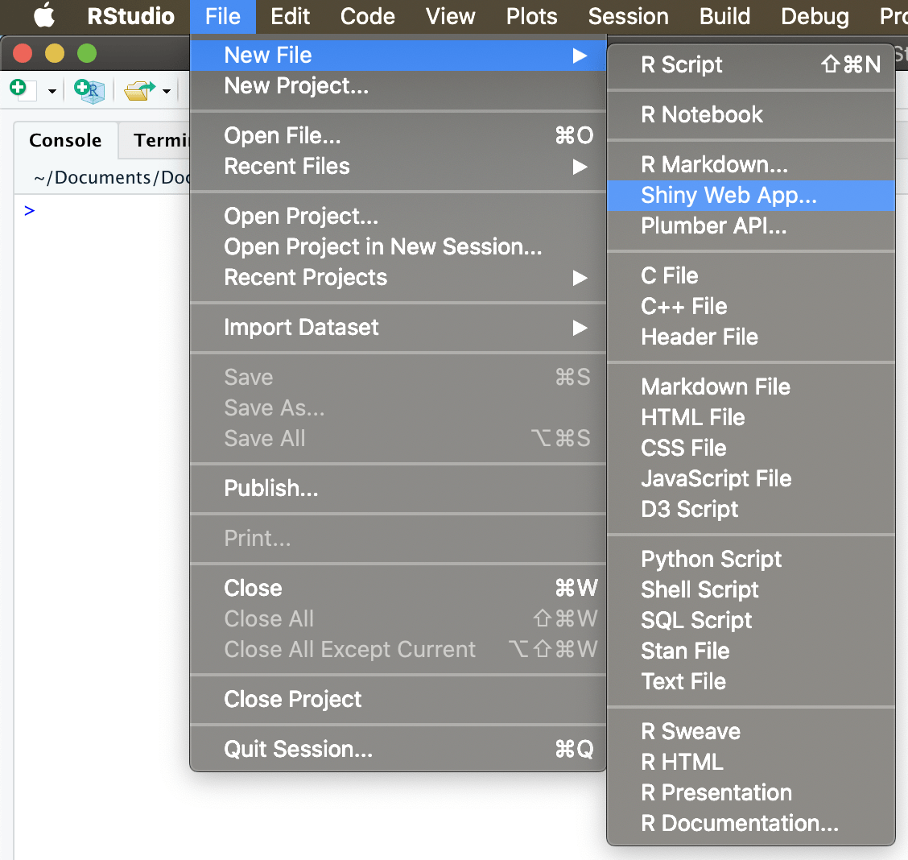Choose Open File... menu entry
Screen dimensions: 908x860
point(398,135)
